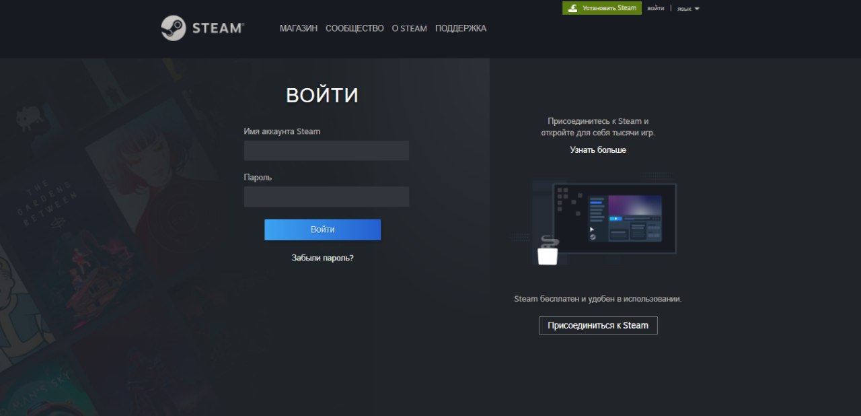The height and width of the screenshot is (416, 861).
Task: Expand the язык language dropdown
Action: pos(688,9)
